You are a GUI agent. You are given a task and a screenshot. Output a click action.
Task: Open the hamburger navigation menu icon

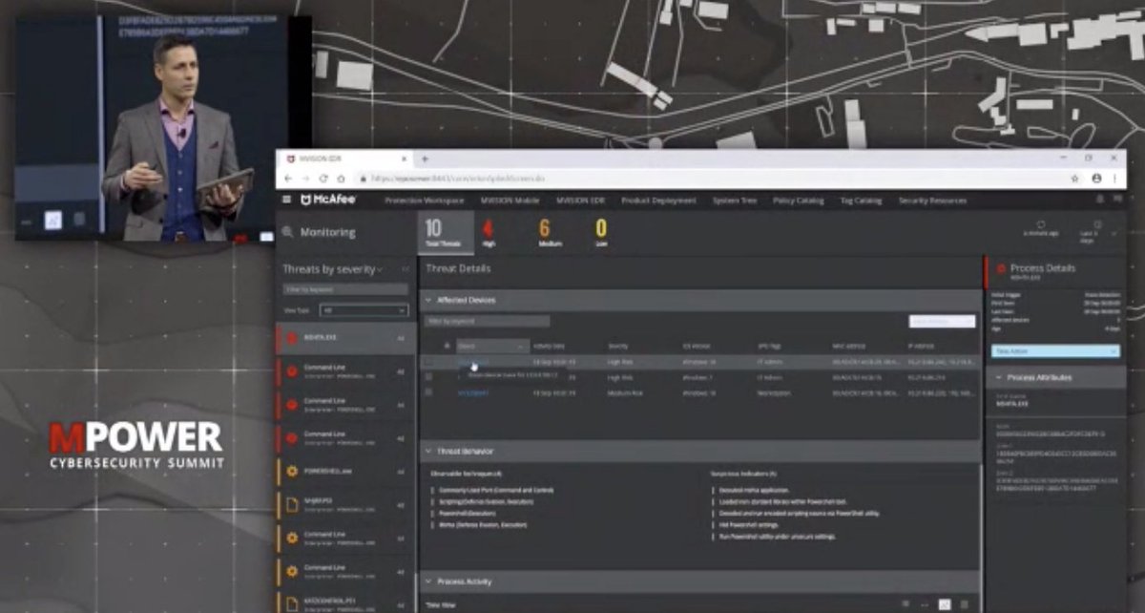(285, 201)
